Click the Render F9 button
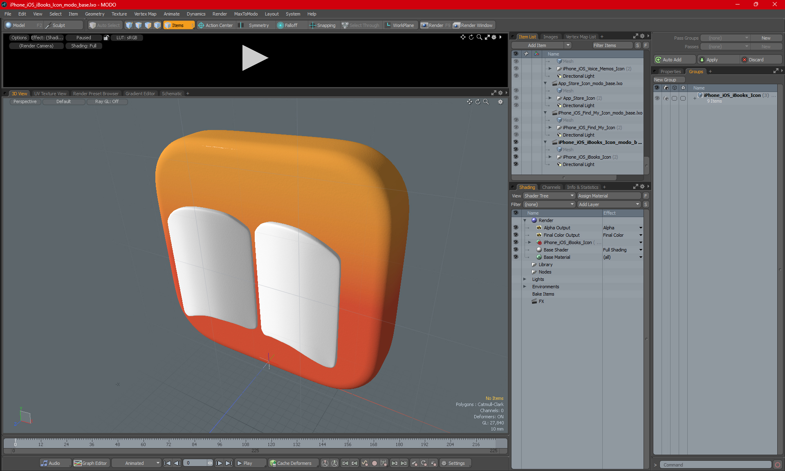Image resolution: width=785 pixels, height=471 pixels. click(x=436, y=25)
